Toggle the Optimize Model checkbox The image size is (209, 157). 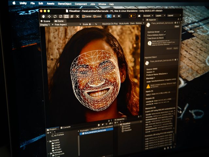[165, 31]
